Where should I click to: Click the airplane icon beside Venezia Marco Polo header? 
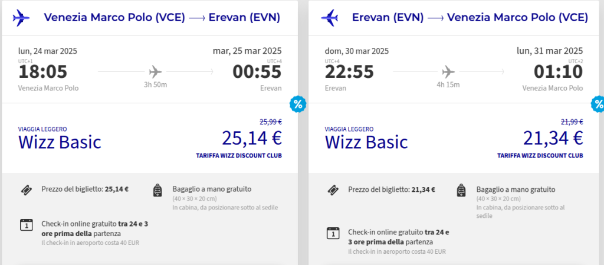(21, 18)
